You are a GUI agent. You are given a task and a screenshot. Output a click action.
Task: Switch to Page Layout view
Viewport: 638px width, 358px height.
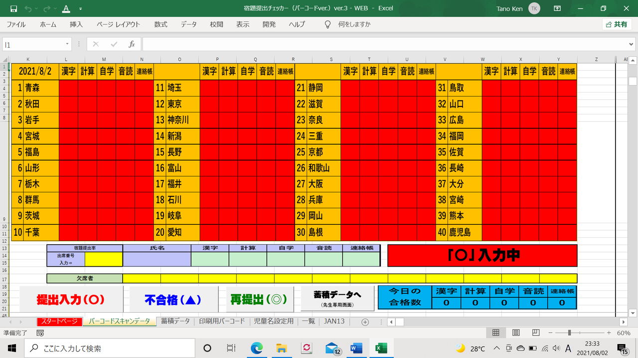(x=516, y=333)
